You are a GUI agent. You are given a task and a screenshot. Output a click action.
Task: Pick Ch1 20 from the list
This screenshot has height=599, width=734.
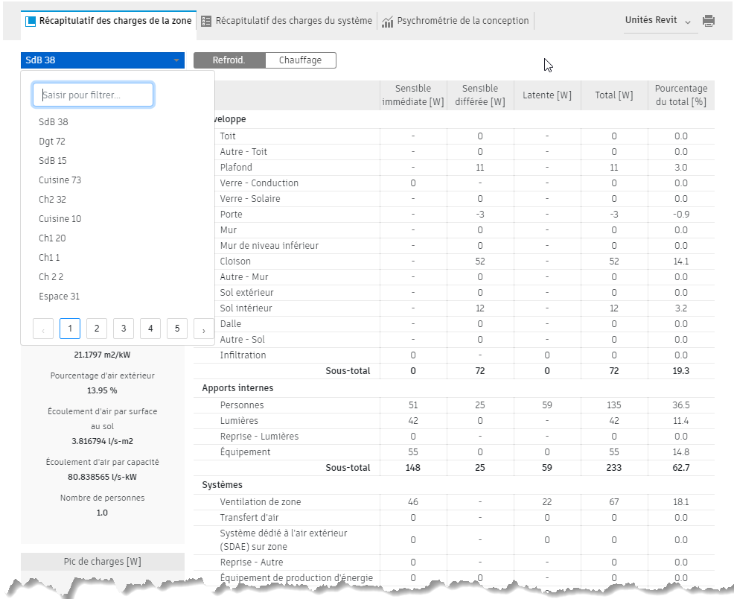coord(52,238)
